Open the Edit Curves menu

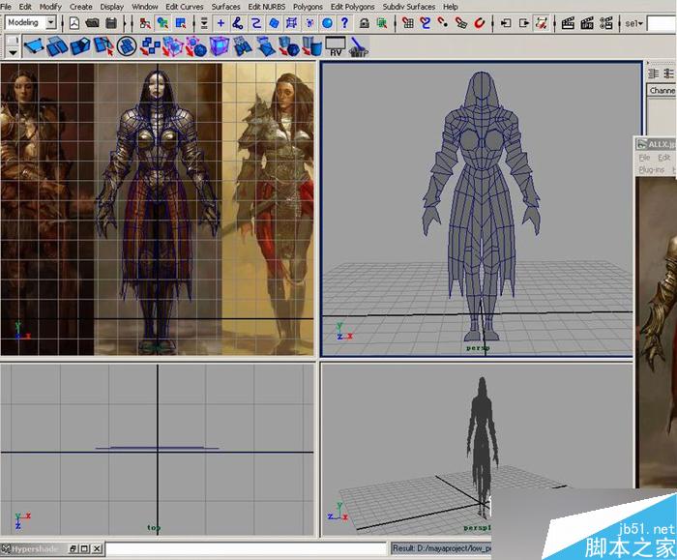(x=185, y=7)
